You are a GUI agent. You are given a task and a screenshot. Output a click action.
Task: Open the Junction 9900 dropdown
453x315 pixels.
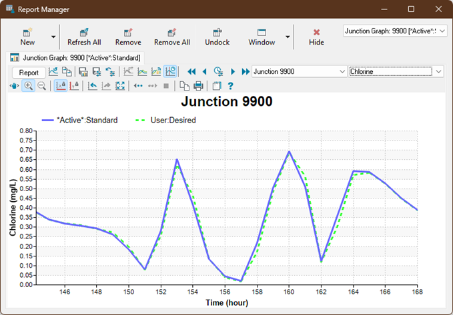coord(300,71)
